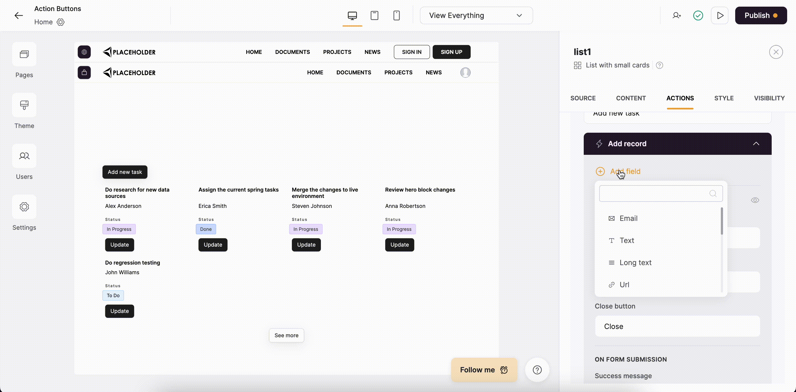
Task: Click the Publish button
Action: pos(761,15)
